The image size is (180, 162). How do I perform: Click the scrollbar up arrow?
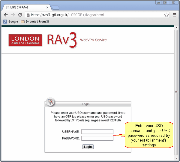(176, 28)
